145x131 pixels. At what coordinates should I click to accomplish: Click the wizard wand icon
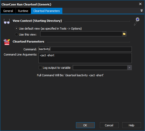click(x=137, y=21)
